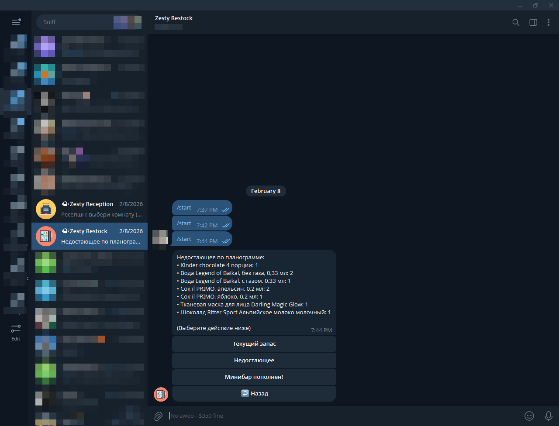The width and height of the screenshot is (559, 426).
Task: Search within the Zesty Restock chat
Action: click(516, 22)
